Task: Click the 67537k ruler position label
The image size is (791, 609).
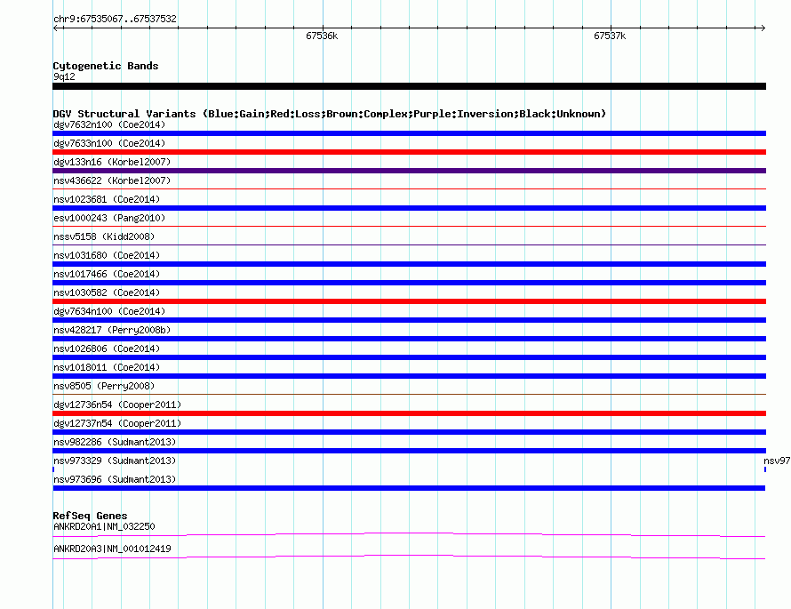Action: coord(610,36)
